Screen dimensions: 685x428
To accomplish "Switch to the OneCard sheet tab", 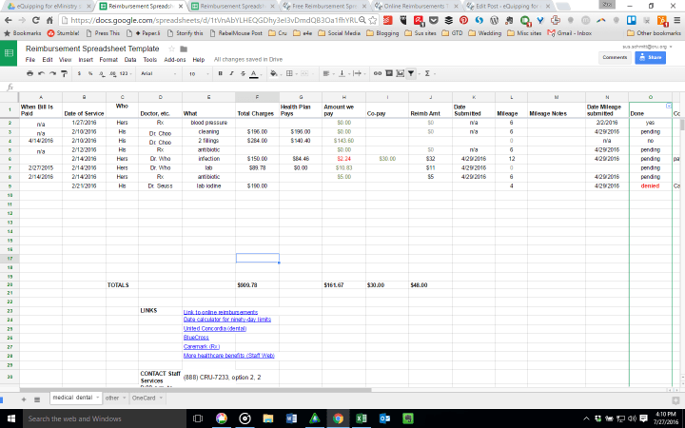I will coord(144,397).
